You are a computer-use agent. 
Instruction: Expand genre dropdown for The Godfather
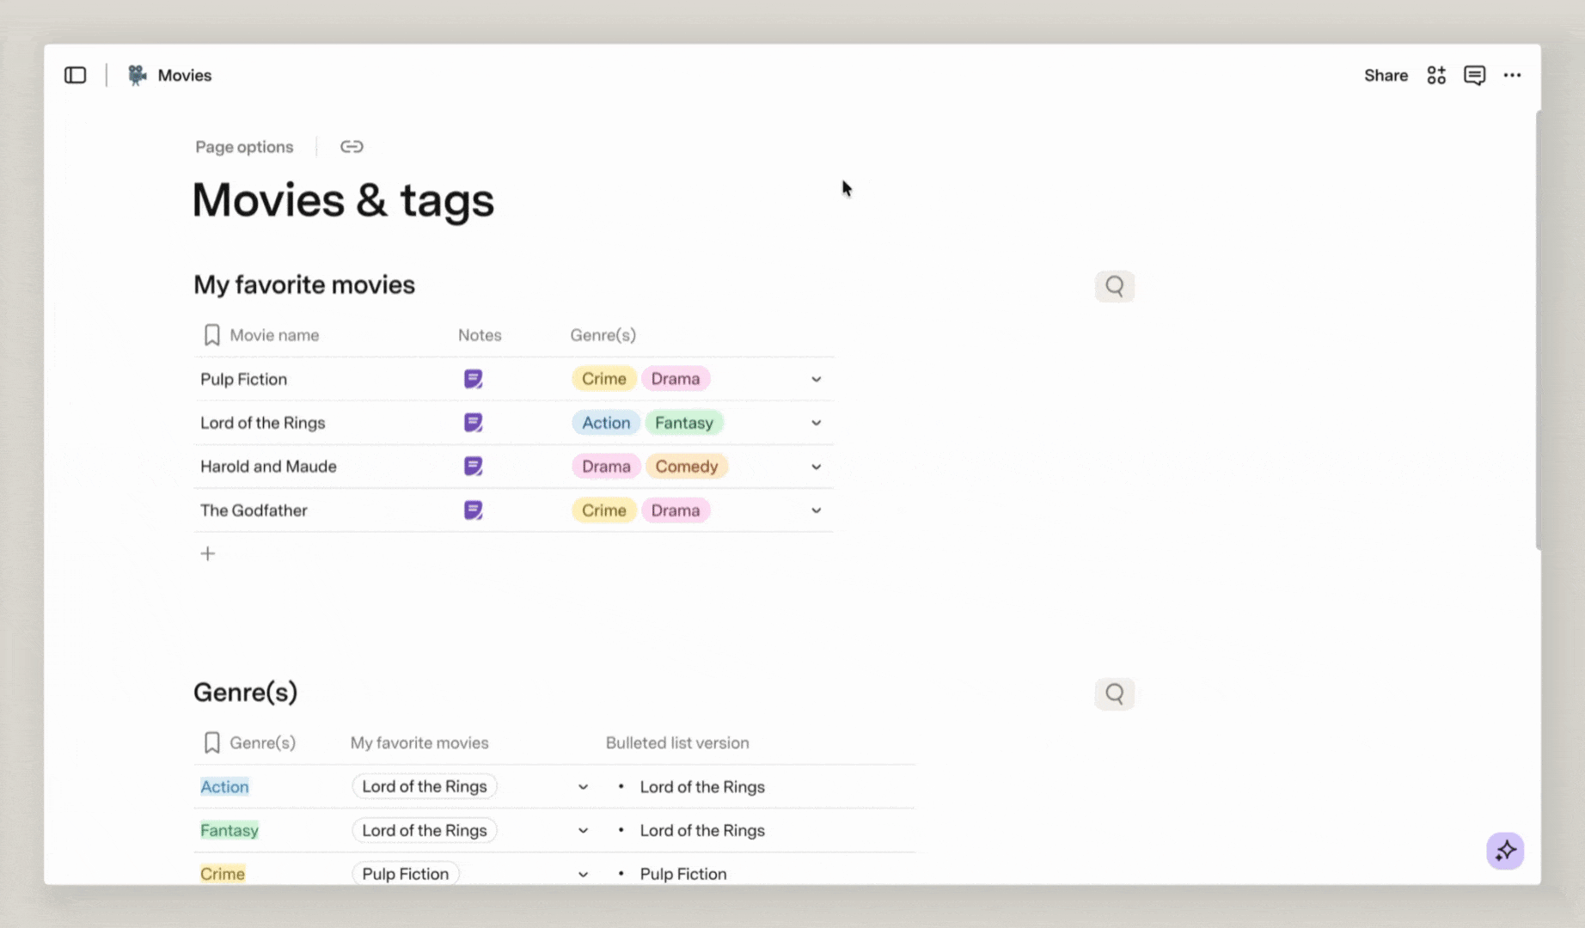(x=816, y=510)
